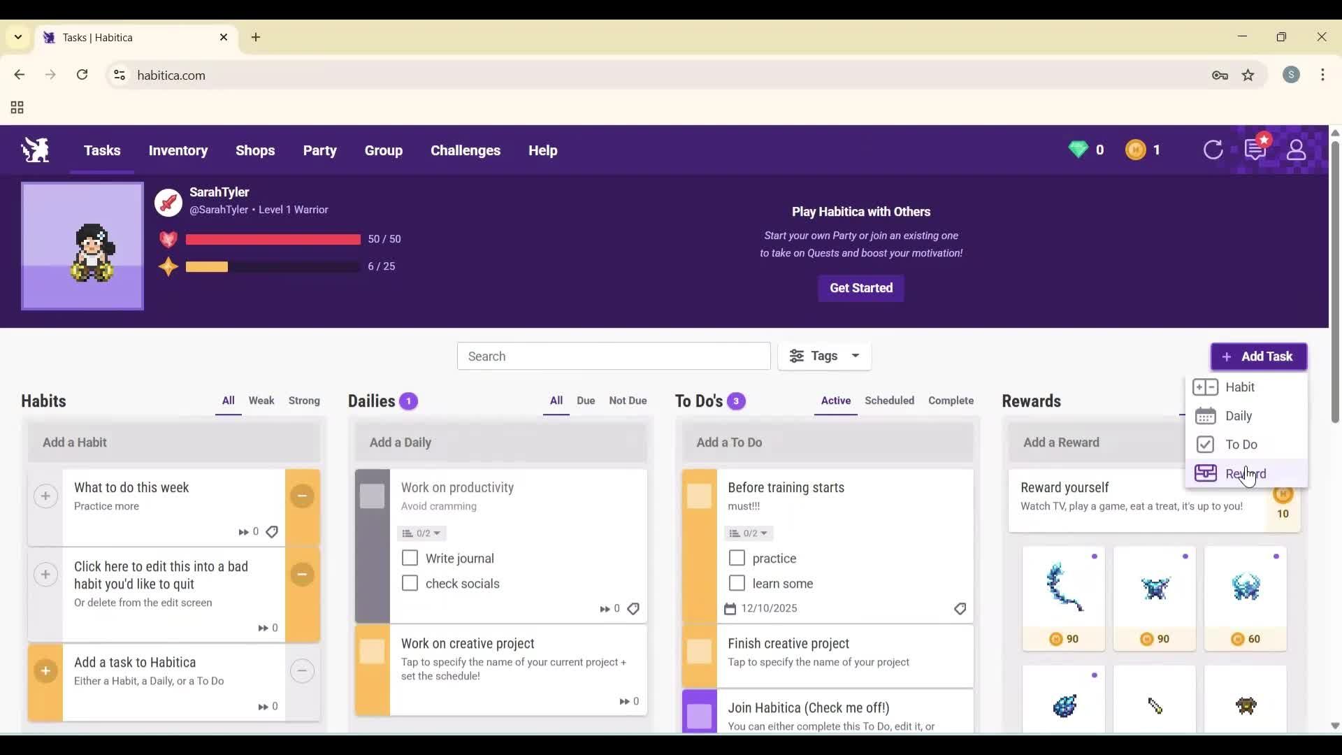The width and height of the screenshot is (1342, 755).
Task: Check the practice checklist item
Action: (x=736, y=558)
